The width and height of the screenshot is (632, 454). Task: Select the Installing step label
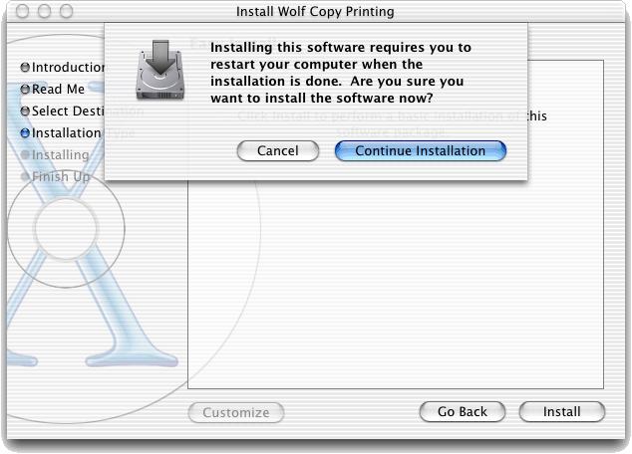coord(61,154)
